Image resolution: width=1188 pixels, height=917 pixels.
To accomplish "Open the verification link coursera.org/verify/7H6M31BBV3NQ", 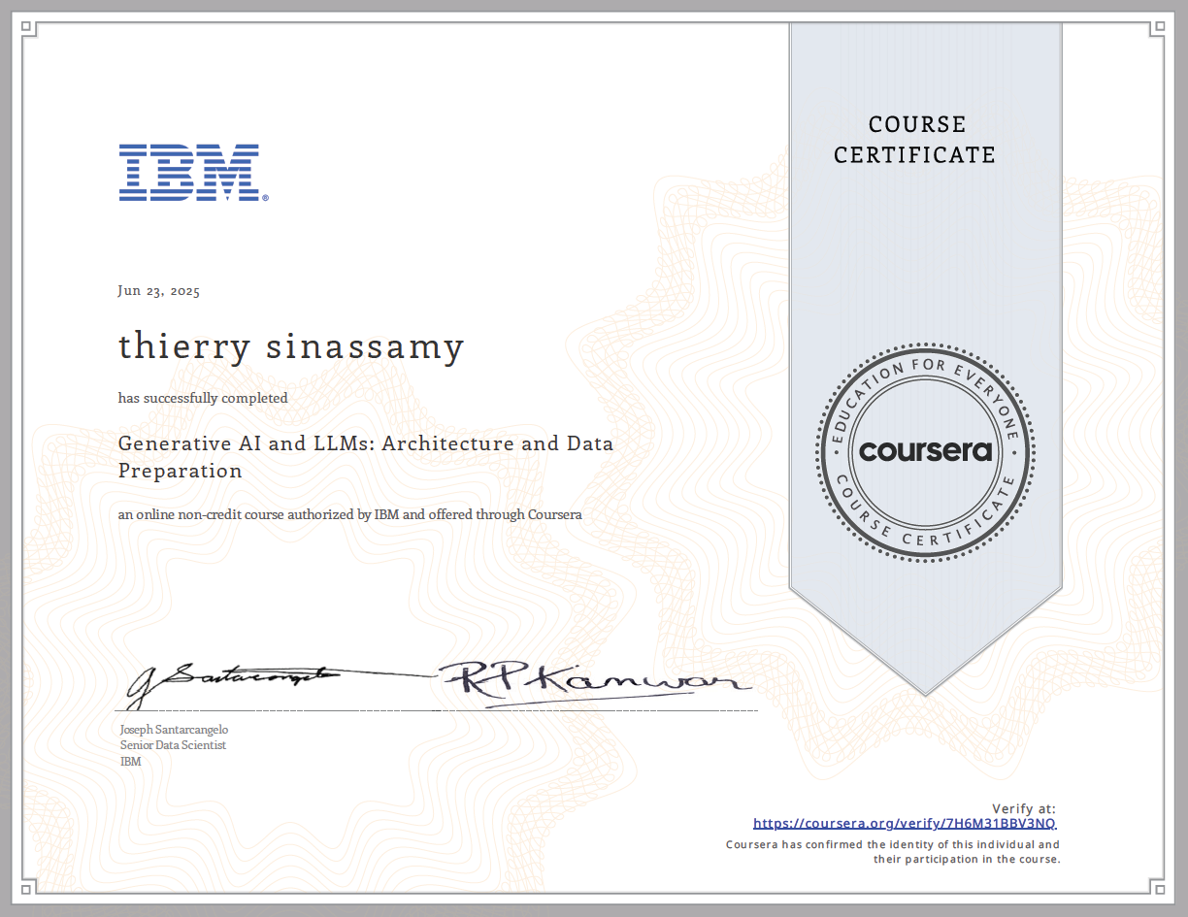I will click(x=905, y=822).
